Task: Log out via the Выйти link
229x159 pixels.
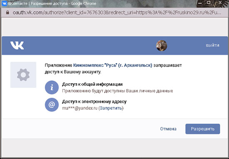Action: point(212,45)
